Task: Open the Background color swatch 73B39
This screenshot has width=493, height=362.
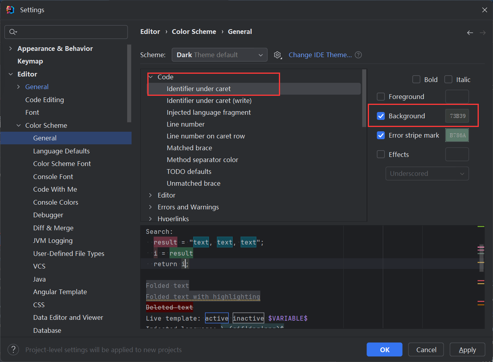Action: click(x=457, y=116)
